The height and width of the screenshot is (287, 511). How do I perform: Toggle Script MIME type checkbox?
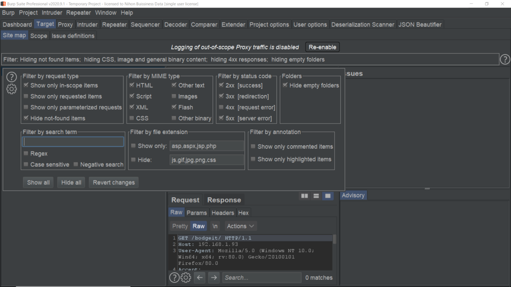click(x=132, y=96)
